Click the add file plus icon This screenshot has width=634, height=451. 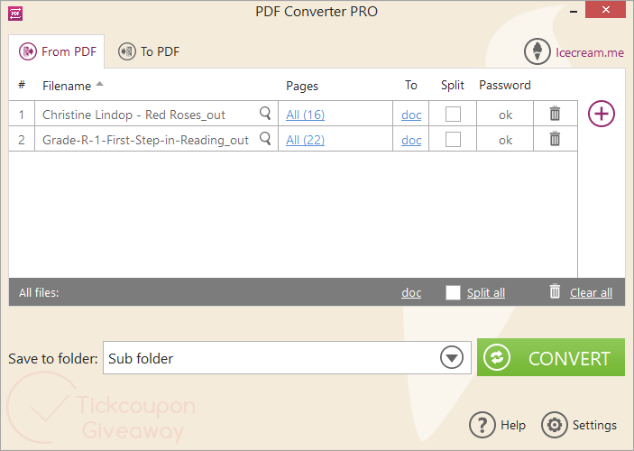pyautogui.click(x=602, y=114)
